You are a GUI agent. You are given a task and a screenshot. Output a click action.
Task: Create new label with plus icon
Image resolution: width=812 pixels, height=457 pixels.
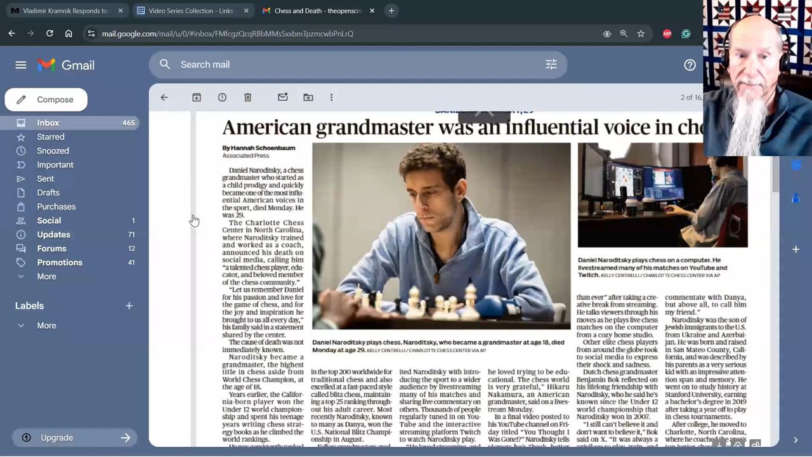coord(129,306)
